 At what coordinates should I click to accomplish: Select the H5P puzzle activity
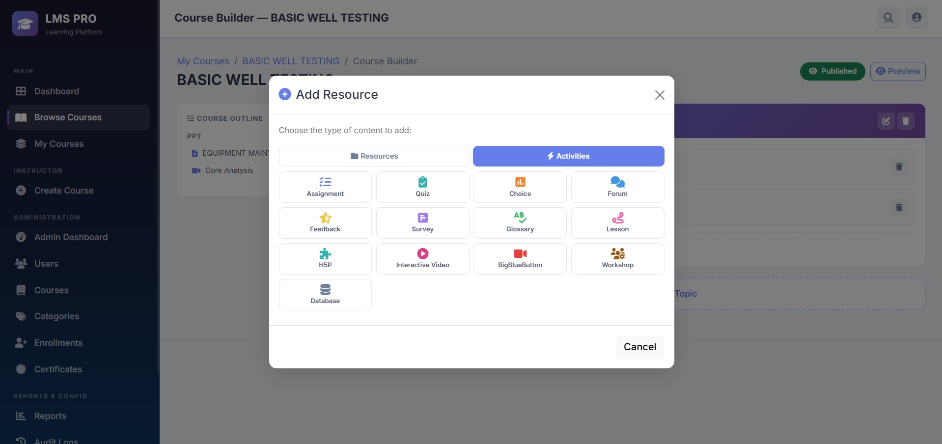click(x=325, y=259)
